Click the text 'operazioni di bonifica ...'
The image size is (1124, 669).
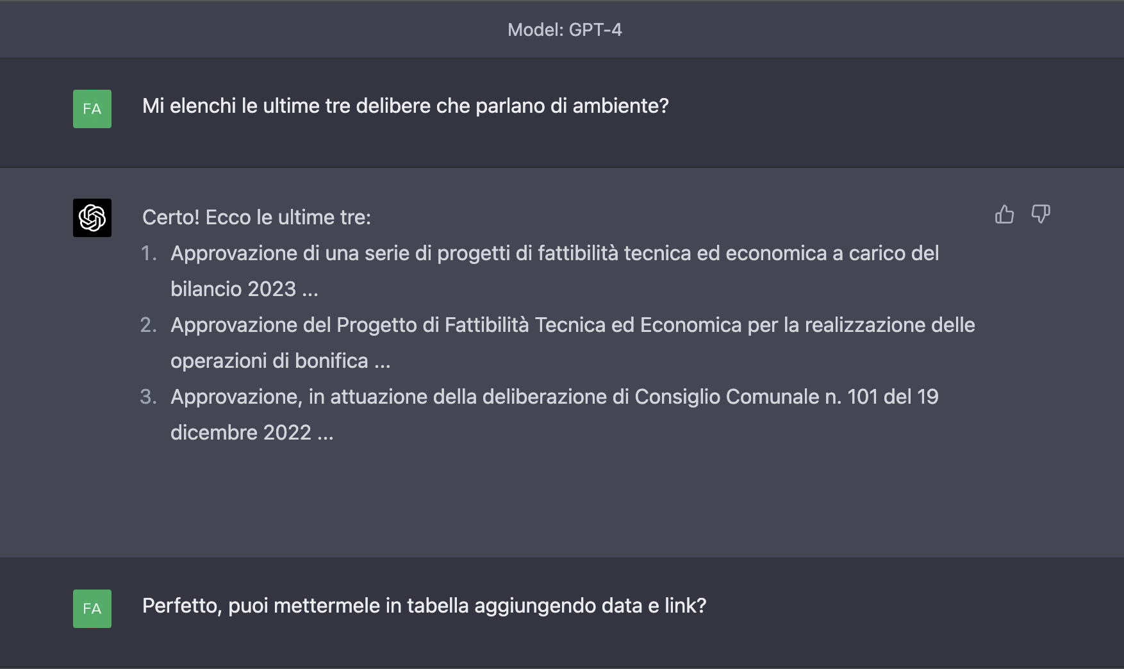(x=280, y=361)
